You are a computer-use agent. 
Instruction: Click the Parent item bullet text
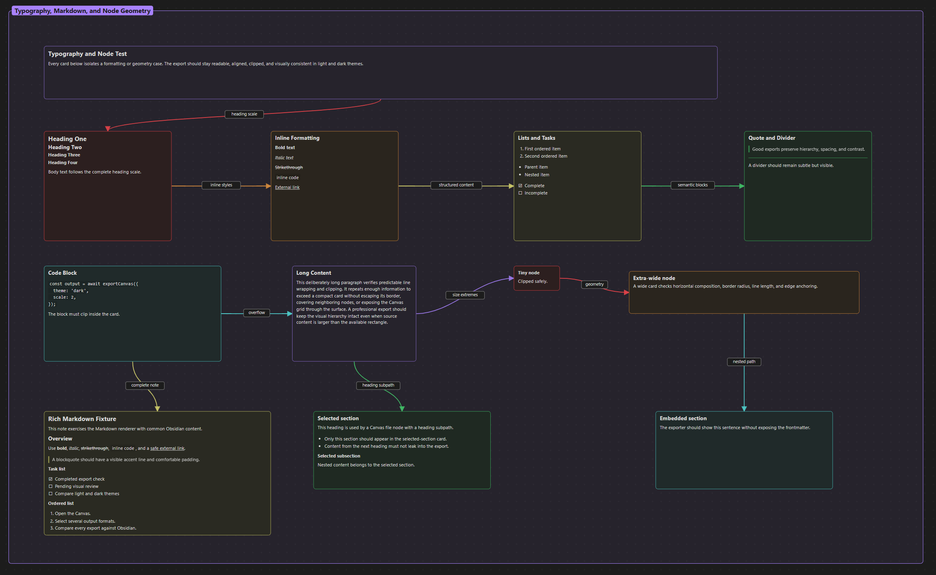point(536,167)
